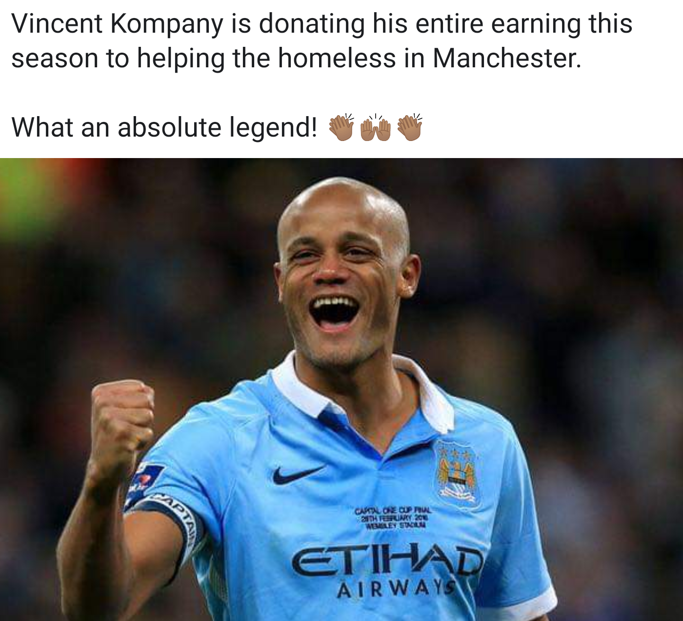
Task: Click the raised hands emoji in the middle
Action: (375, 128)
